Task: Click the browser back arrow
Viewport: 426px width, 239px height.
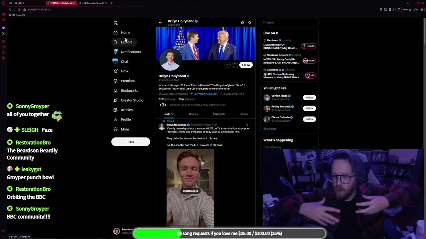Action: click(10, 10)
